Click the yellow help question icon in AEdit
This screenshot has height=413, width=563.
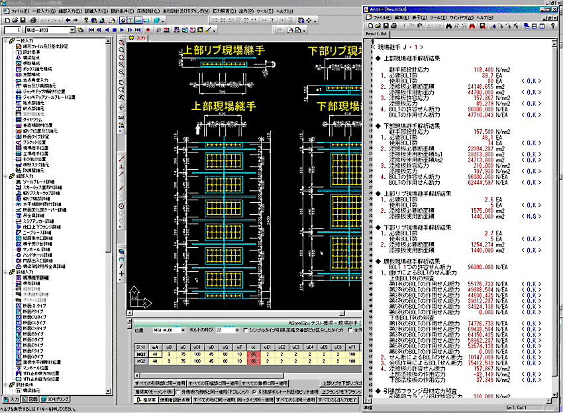pos(553,26)
